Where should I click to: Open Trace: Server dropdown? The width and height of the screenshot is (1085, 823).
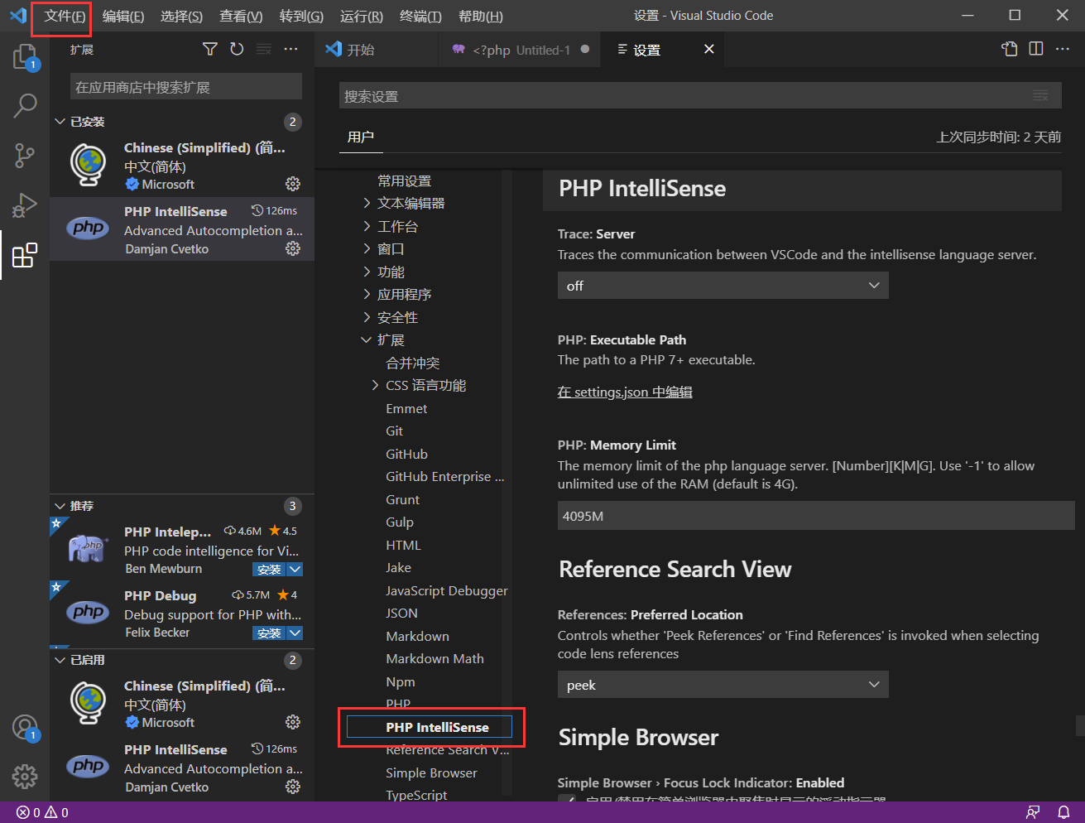[x=723, y=286]
